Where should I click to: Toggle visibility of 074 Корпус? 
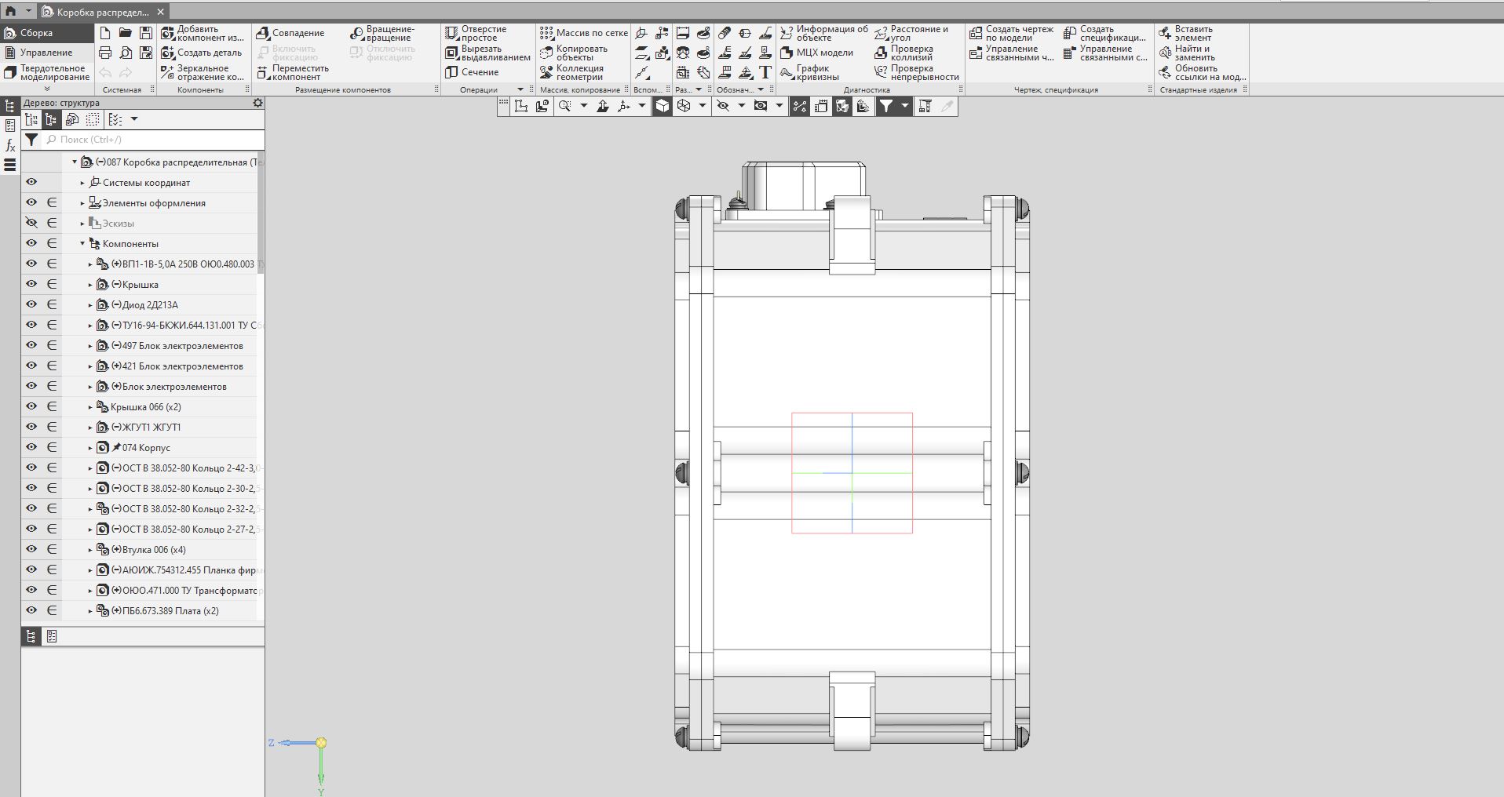(31, 447)
